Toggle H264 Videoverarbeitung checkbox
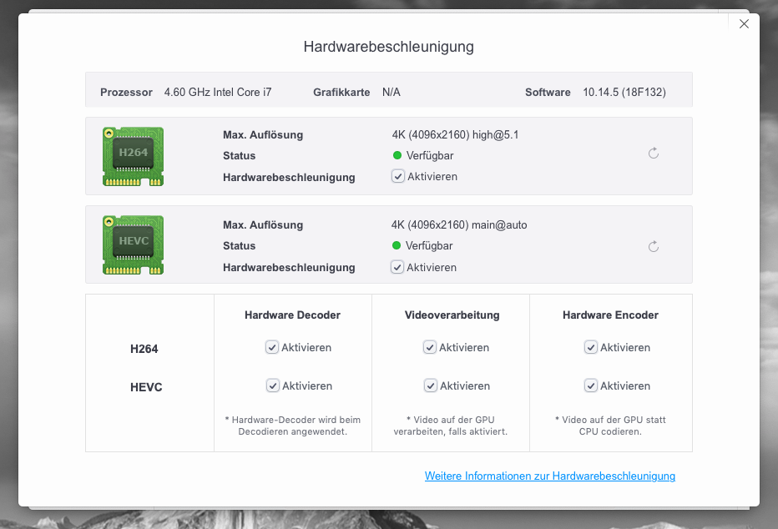 (x=430, y=348)
